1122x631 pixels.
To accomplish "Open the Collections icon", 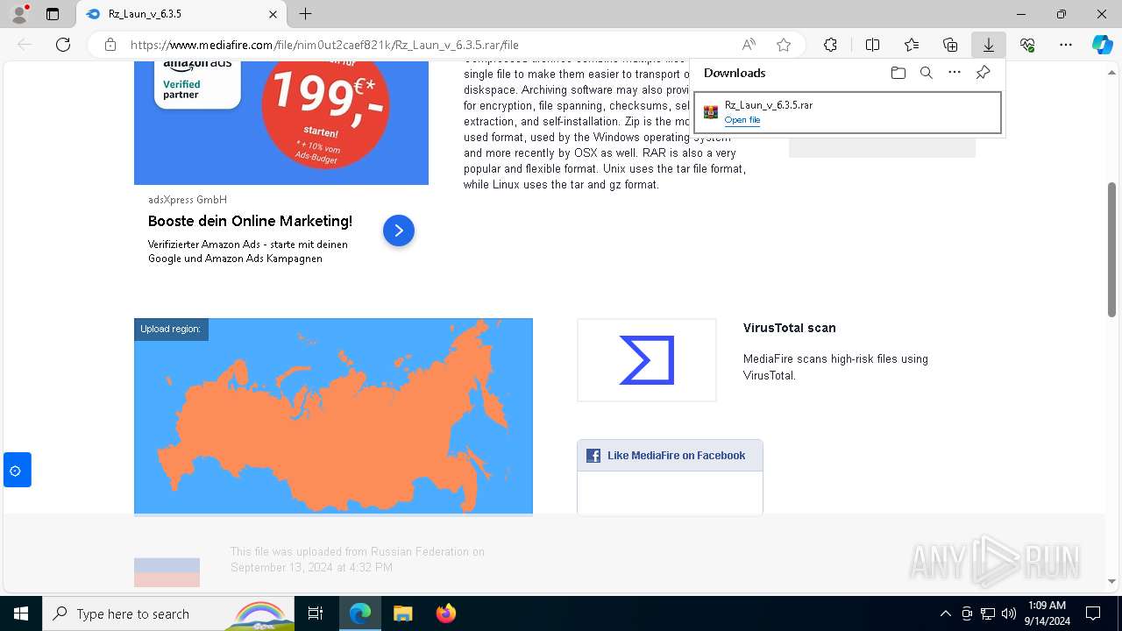I will click(x=950, y=45).
